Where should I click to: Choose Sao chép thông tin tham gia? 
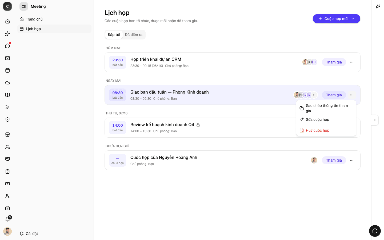pyautogui.click(x=326, y=108)
